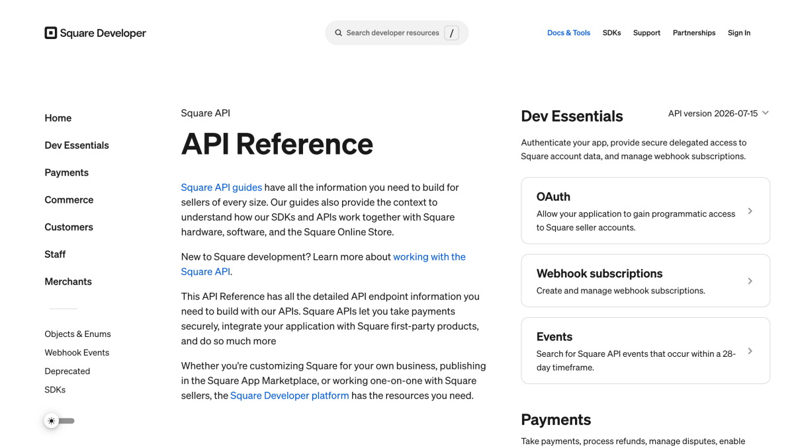Go to Support in top navigation
This screenshot has width=794, height=446.
click(646, 33)
